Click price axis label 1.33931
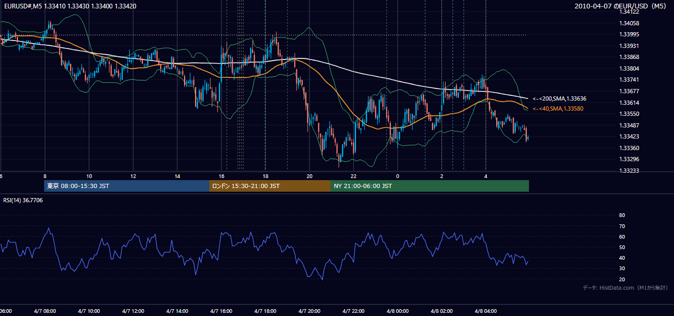The width and height of the screenshot is (674, 316). (x=629, y=46)
